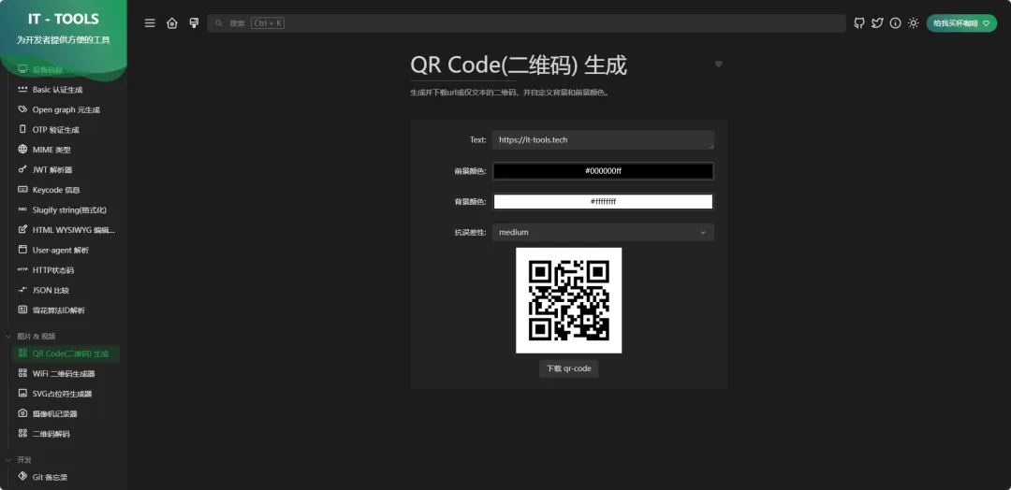
Task: Open HTML WYSIWYG 编辑 tool
Action: (66, 230)
